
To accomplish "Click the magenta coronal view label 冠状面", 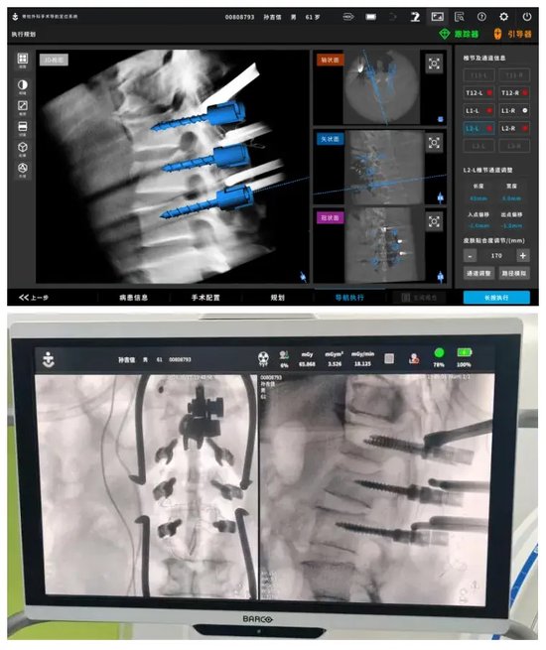I will [330, 217].
